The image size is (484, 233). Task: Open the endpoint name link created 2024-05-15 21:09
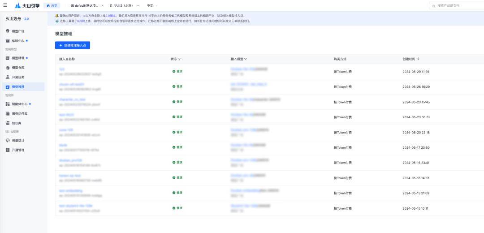71,191
